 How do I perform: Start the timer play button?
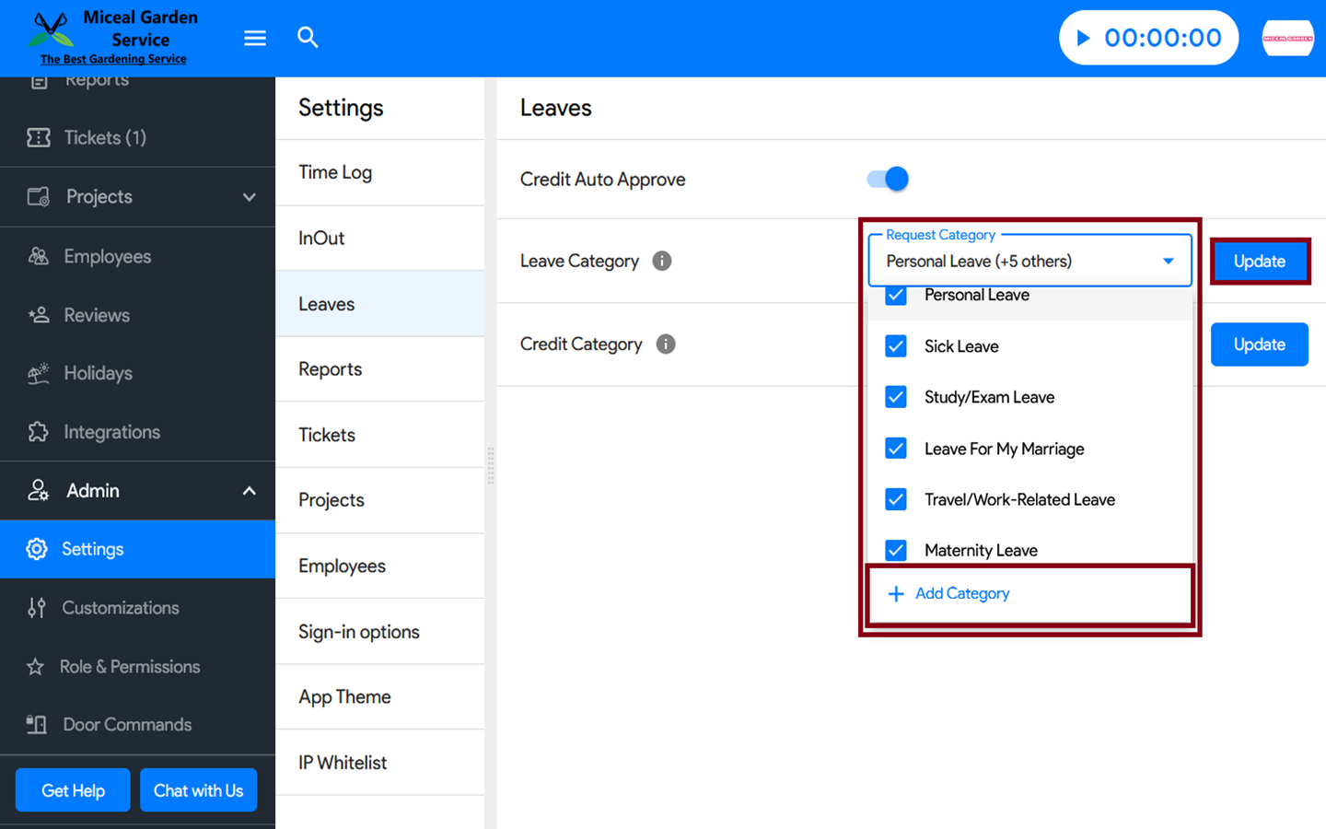(x=1084, y=38)
